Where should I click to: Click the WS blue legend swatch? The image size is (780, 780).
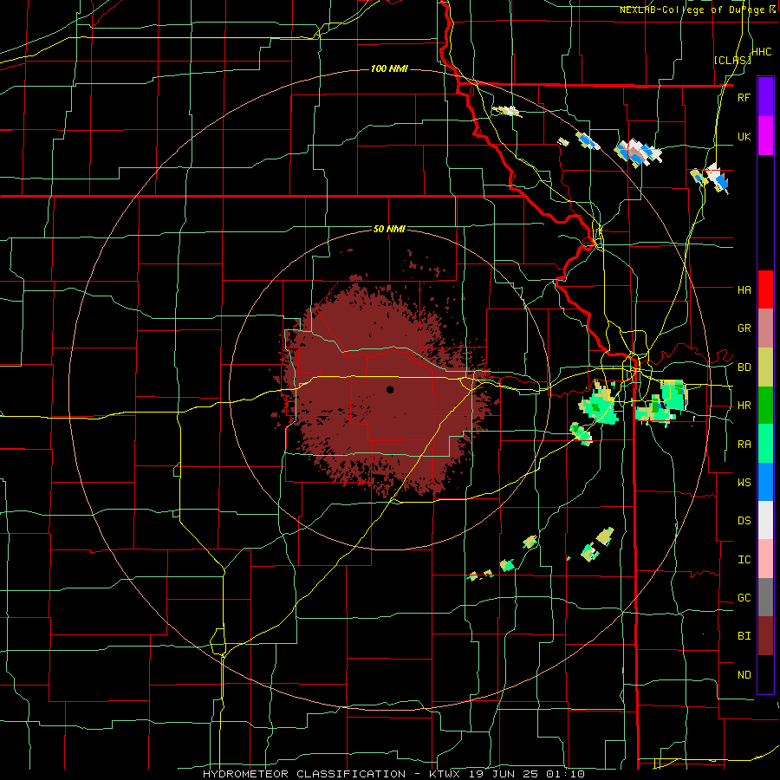(x=765, y=482)
